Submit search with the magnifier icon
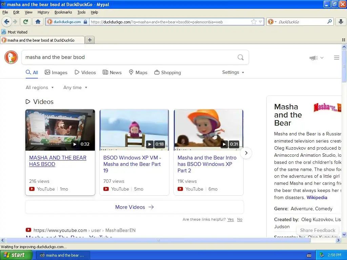The image size is (347, 260). pyautogui.click(x=241, y=57)
